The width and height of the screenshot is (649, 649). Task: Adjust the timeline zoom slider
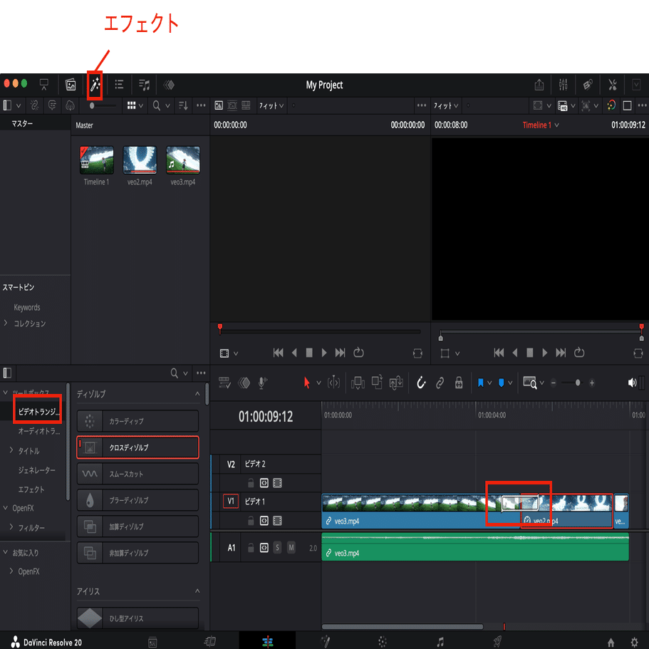click(x=576, y=383)
